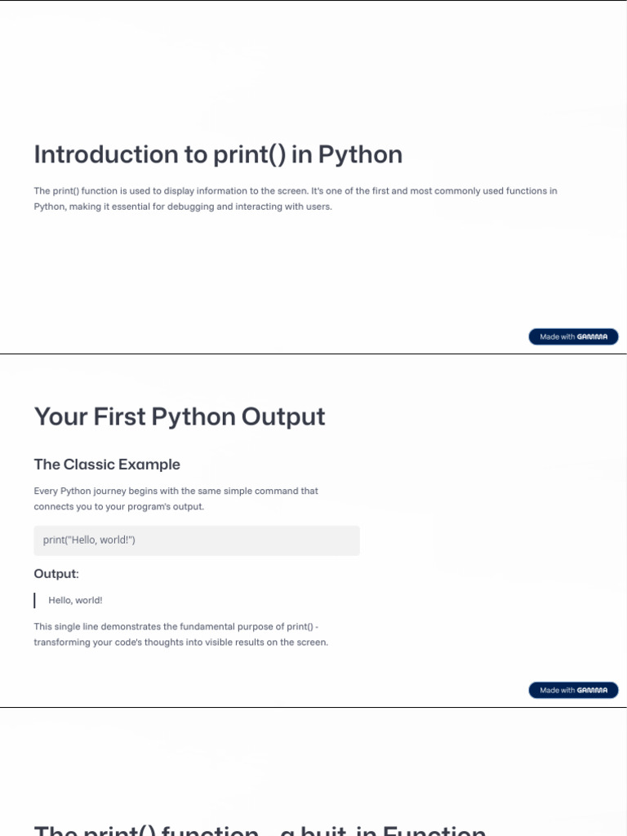Screen dimensions: 627x836
Task: Click the intro paragraph describing the print() function
Action: (295, 198)
